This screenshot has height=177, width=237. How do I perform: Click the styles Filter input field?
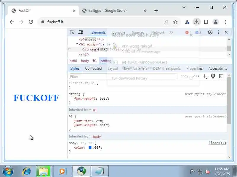123,76
